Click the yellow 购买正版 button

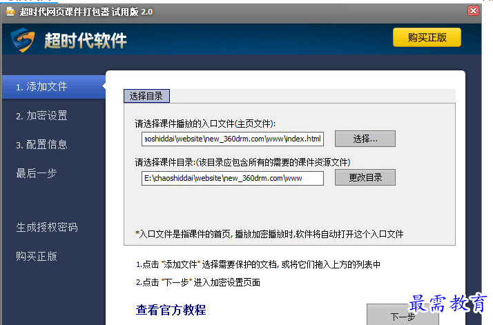point(427,37)
